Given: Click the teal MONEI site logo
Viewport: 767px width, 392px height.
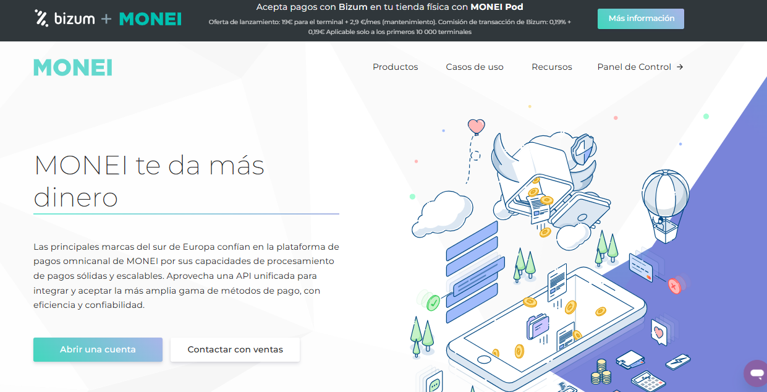Looking at the screenshot, I should click(73, 67).
